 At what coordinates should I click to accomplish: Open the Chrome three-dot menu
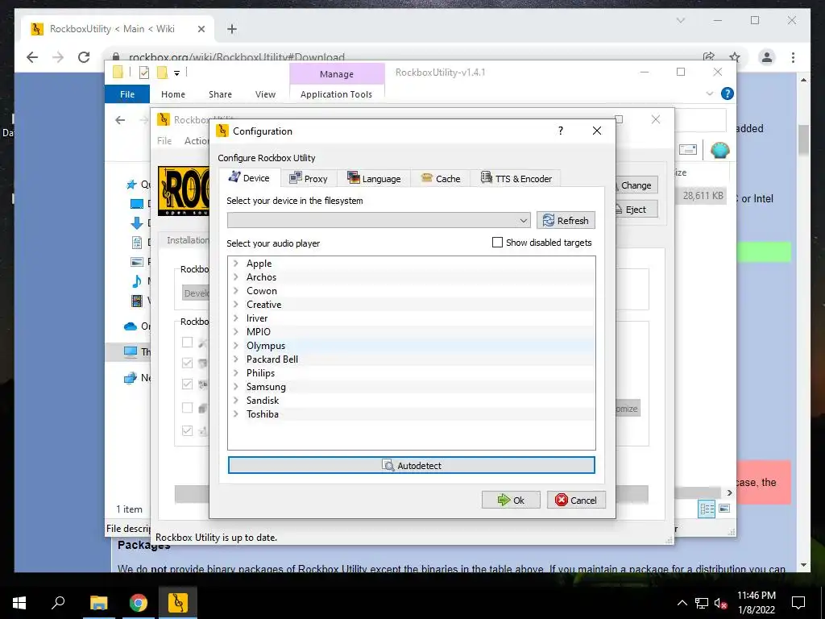[x=793, y=57]
